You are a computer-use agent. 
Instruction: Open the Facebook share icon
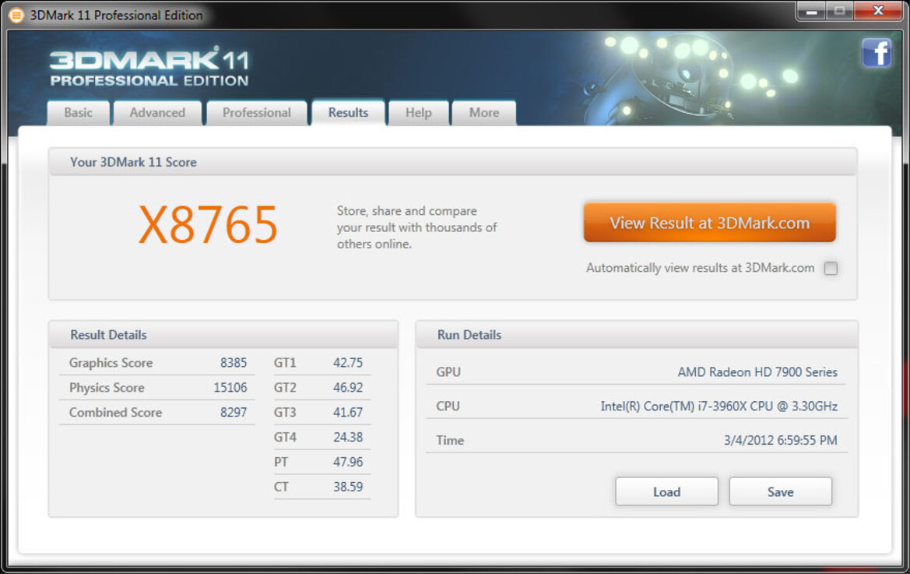[x=877, y=54]
